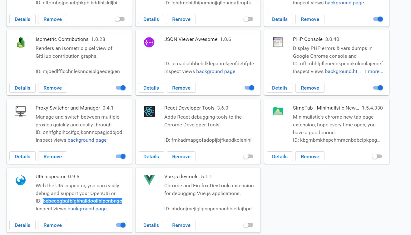Remove the Isometric Contributions extension

52,88
